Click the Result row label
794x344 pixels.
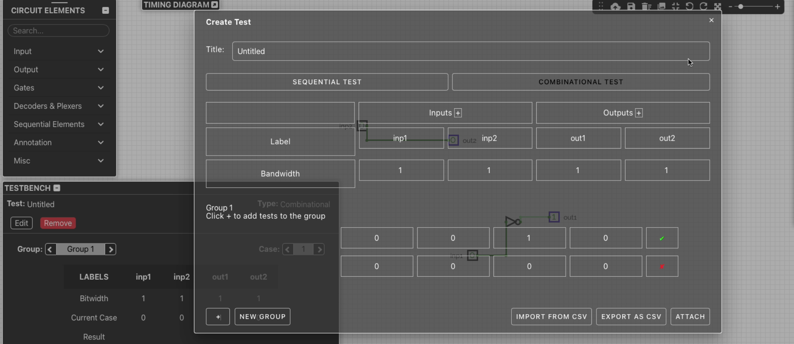pos(94,337)
